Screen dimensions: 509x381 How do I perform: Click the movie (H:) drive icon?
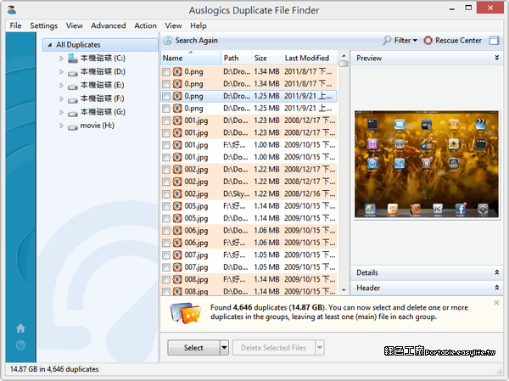pyautogui.click(x=72, y=127)
